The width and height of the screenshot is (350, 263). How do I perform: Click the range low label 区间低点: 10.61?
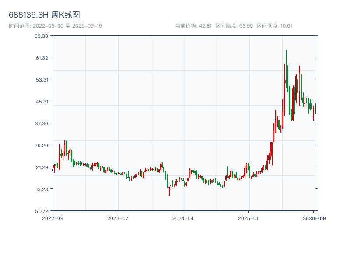coord(274,26)
